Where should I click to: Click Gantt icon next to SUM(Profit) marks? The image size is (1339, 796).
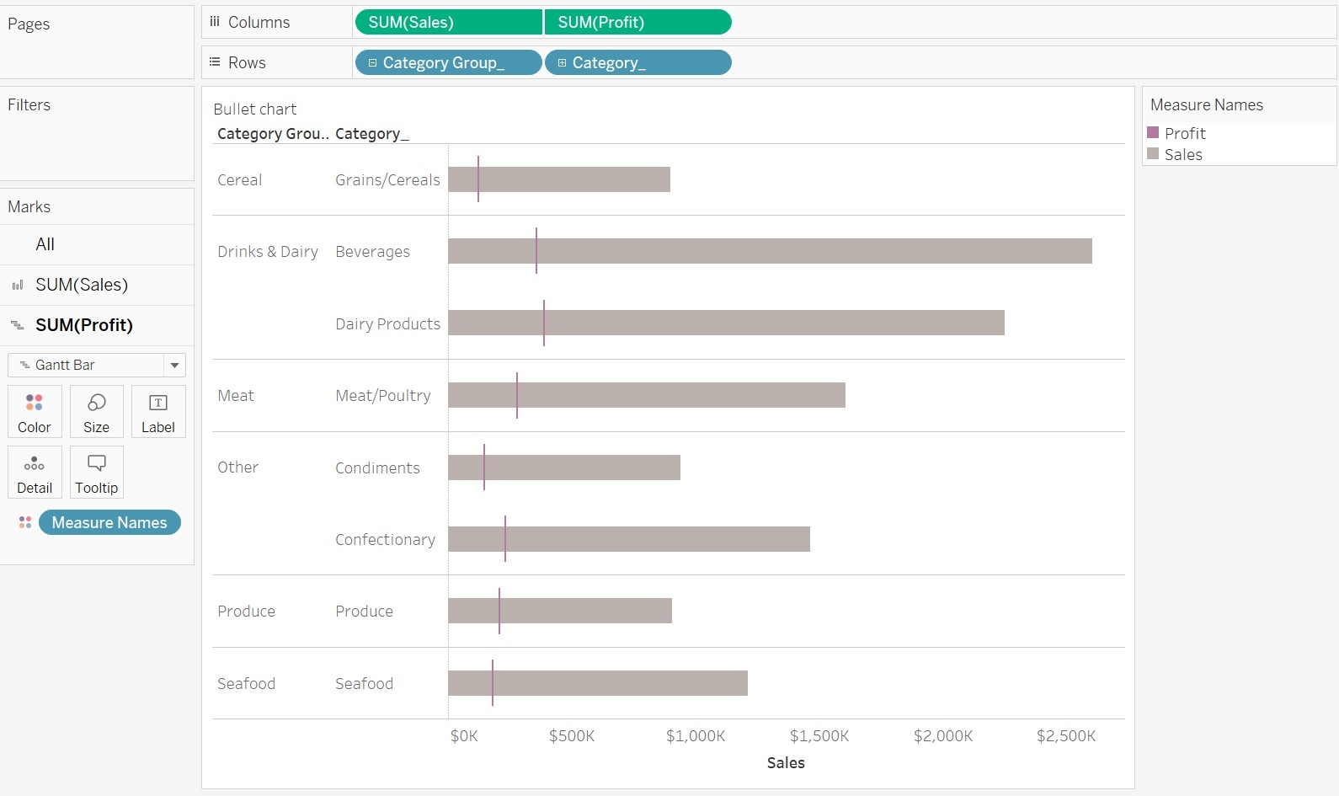[18, 325]
